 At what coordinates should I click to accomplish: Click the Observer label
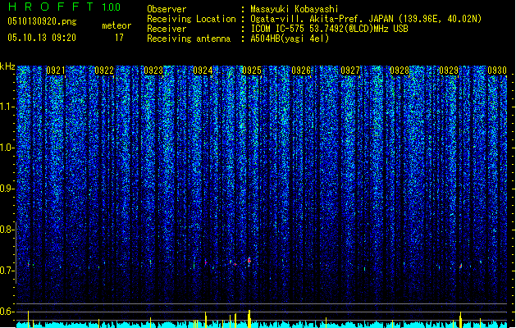pos(167,9)
